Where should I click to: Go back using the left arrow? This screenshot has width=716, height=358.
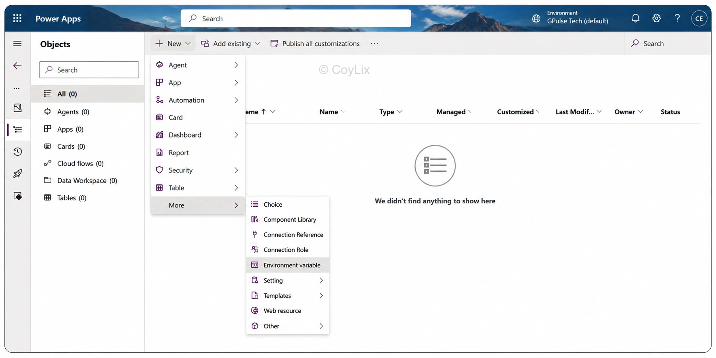coord(17,66)
